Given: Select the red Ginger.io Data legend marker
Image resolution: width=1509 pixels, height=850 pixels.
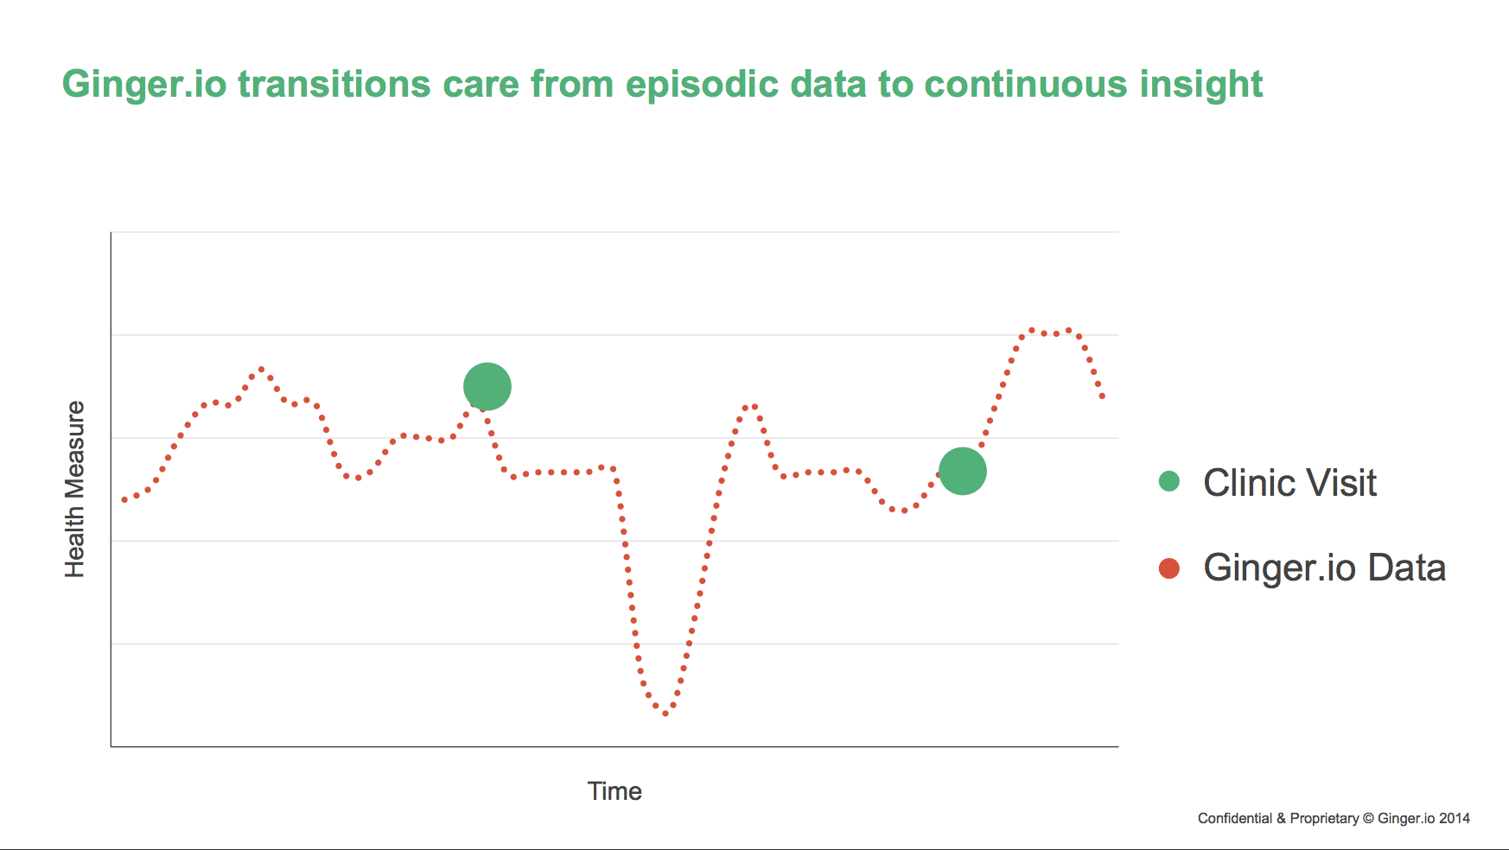Looking at the screenshot, I should (1169, 568).
